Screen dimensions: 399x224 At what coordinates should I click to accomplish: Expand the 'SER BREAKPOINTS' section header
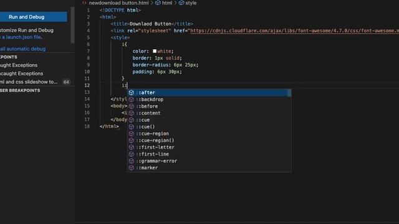20,91
